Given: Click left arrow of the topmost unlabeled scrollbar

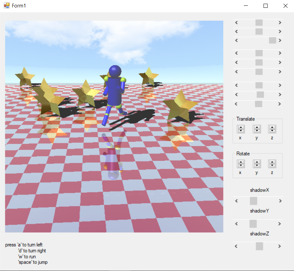Looking at the screenshot, I should 236,22.
